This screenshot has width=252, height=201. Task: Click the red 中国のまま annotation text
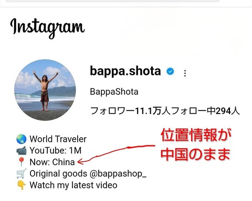tap(195, 154)
